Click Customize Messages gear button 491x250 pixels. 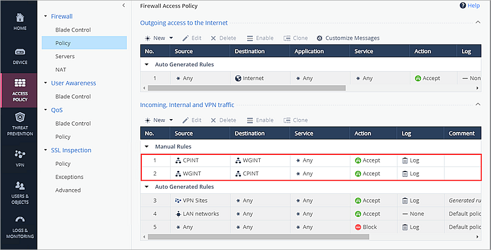click(348, 38)
